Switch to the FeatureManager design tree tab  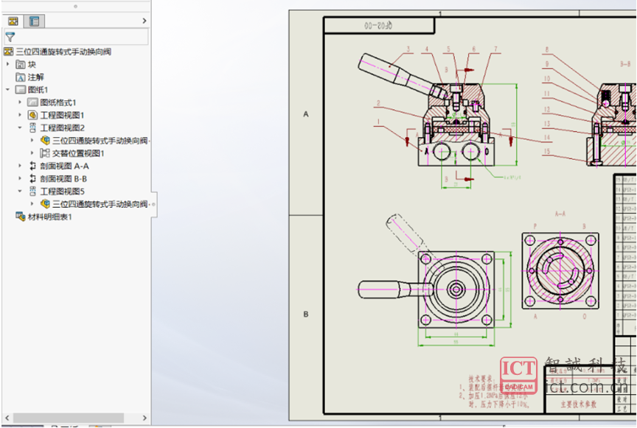13,21
